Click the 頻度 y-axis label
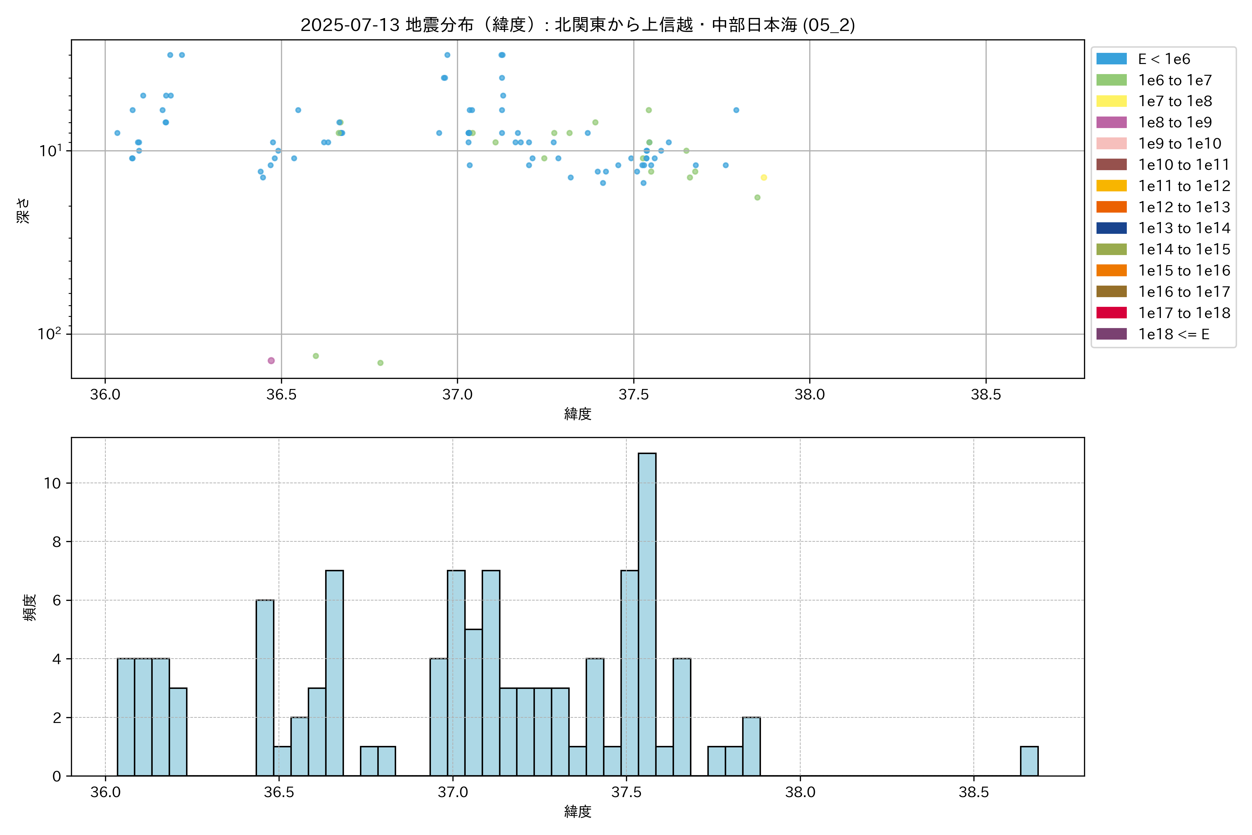Image resolution: width=1252 pixels, height=835 pixels. tap(30, 607)
